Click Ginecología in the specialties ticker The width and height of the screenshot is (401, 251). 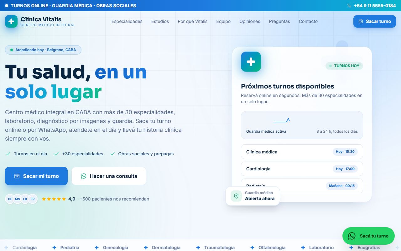click(x=116, y=248)
